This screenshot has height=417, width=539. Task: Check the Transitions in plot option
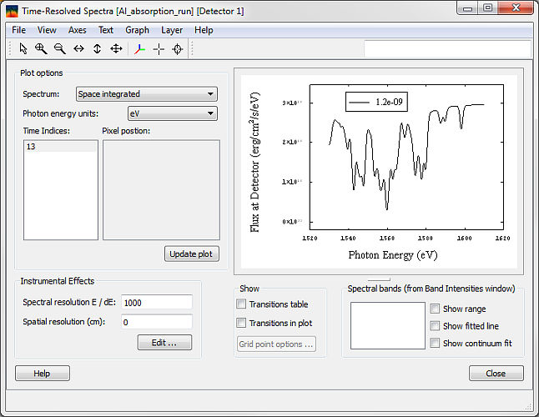click(242, 323)
